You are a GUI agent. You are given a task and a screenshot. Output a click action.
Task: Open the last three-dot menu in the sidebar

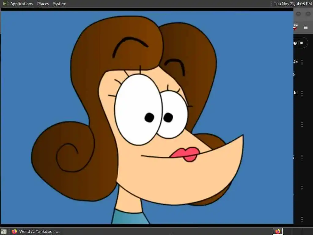coord(302,219)
